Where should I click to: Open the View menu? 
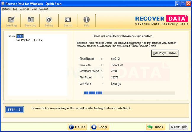tap(34, 9)
